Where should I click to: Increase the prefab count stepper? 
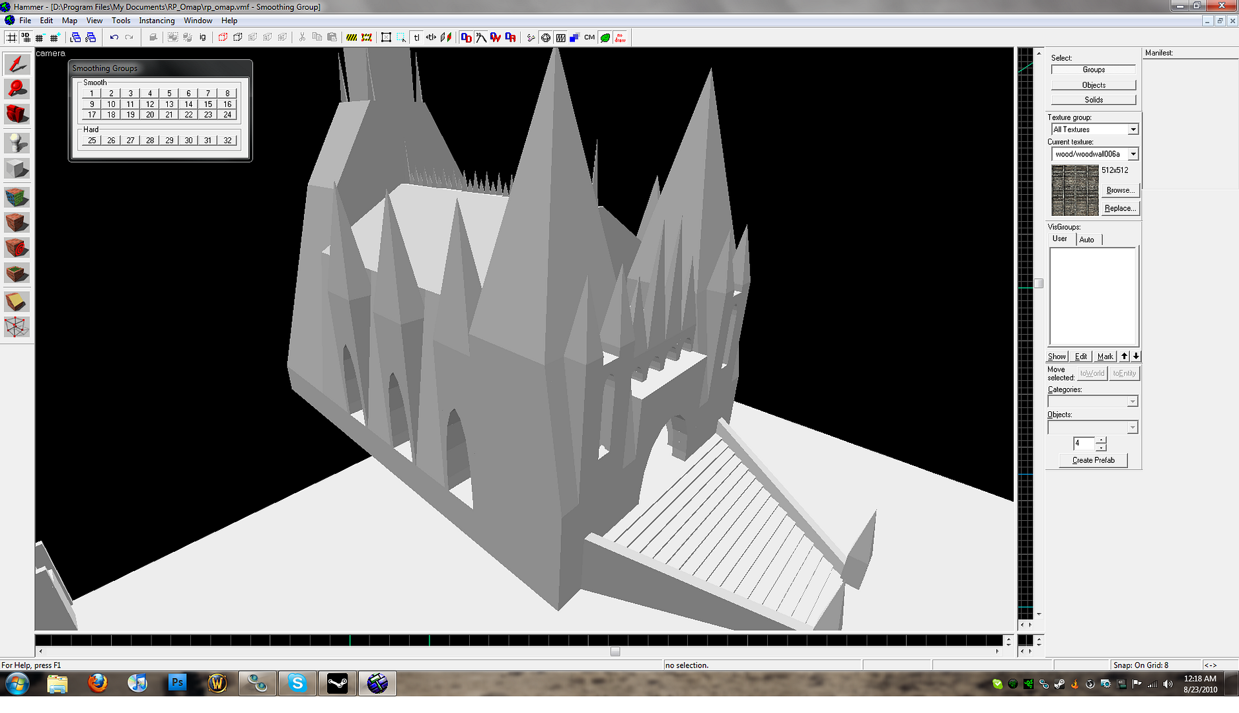tap(1101, 440)
